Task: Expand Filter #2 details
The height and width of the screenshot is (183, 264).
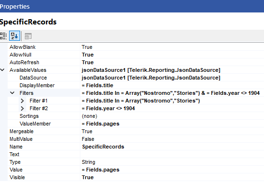Action: pyautogui.click(x=22, y=108)
